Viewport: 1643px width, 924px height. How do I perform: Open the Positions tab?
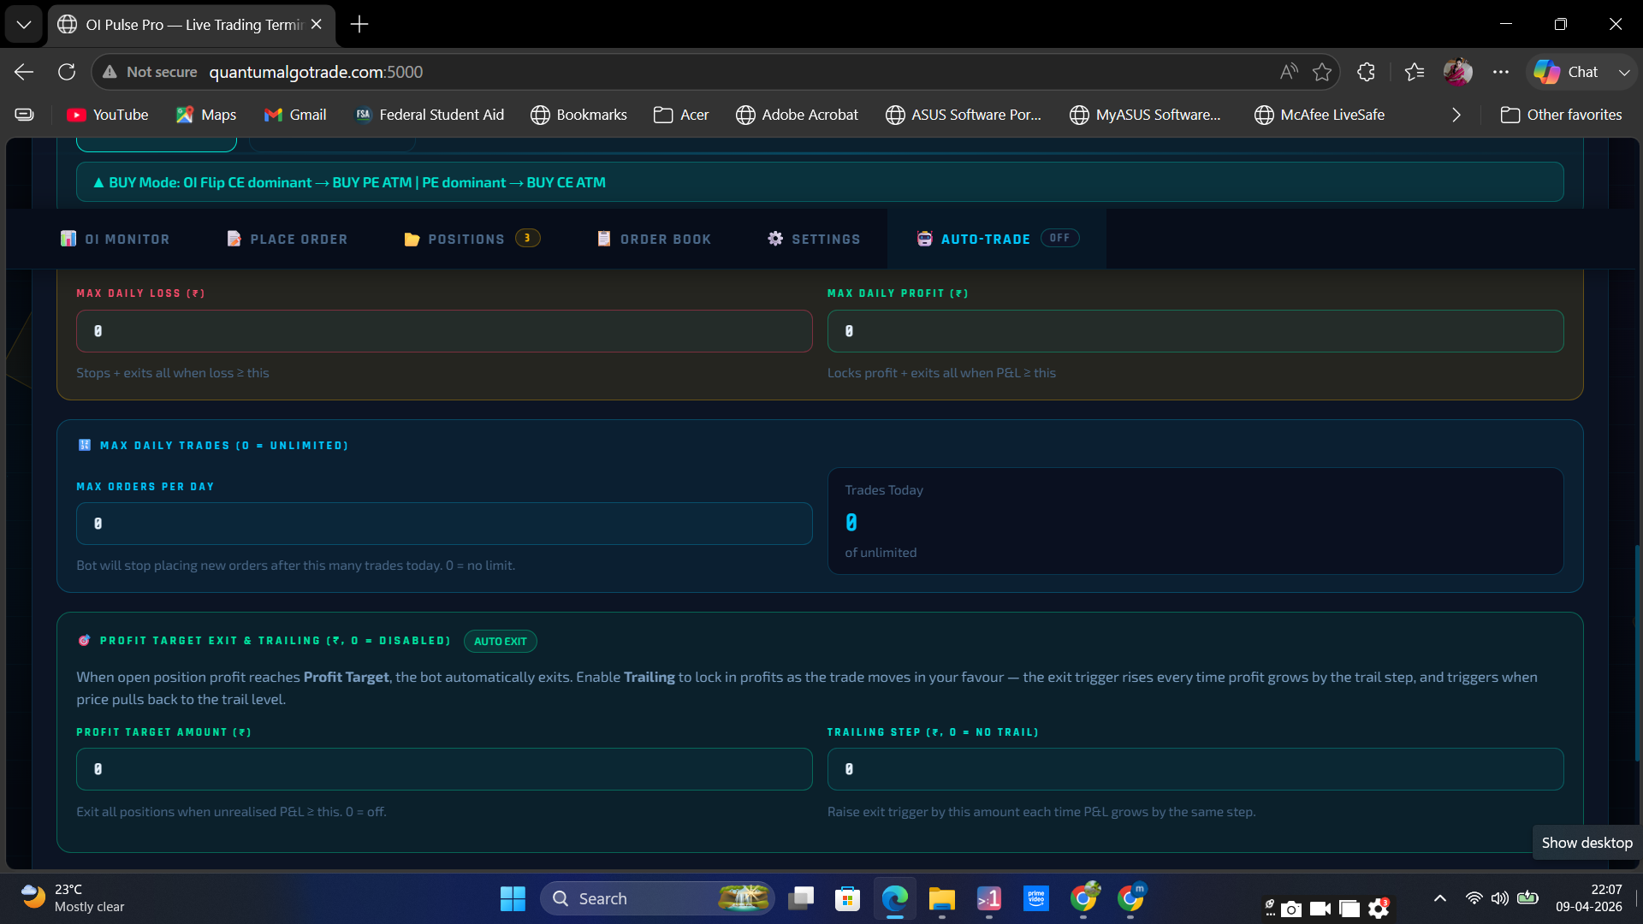(472, 239)
